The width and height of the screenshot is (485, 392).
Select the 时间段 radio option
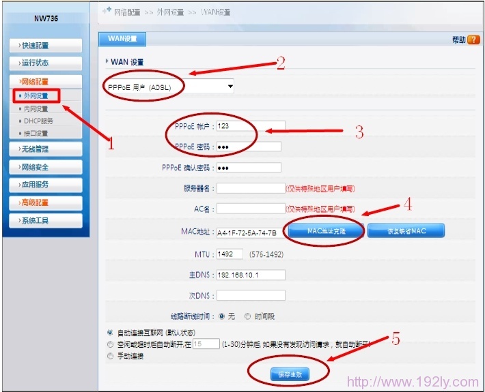(247, 316)
